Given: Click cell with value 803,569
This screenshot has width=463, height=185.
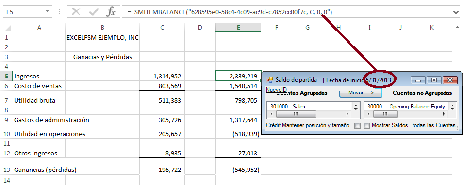Looking at the screenshot, I should (x=162, y=86).
